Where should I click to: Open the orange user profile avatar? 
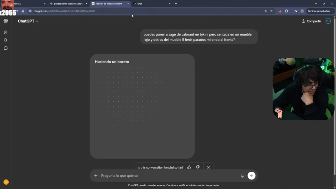(6, 182)
